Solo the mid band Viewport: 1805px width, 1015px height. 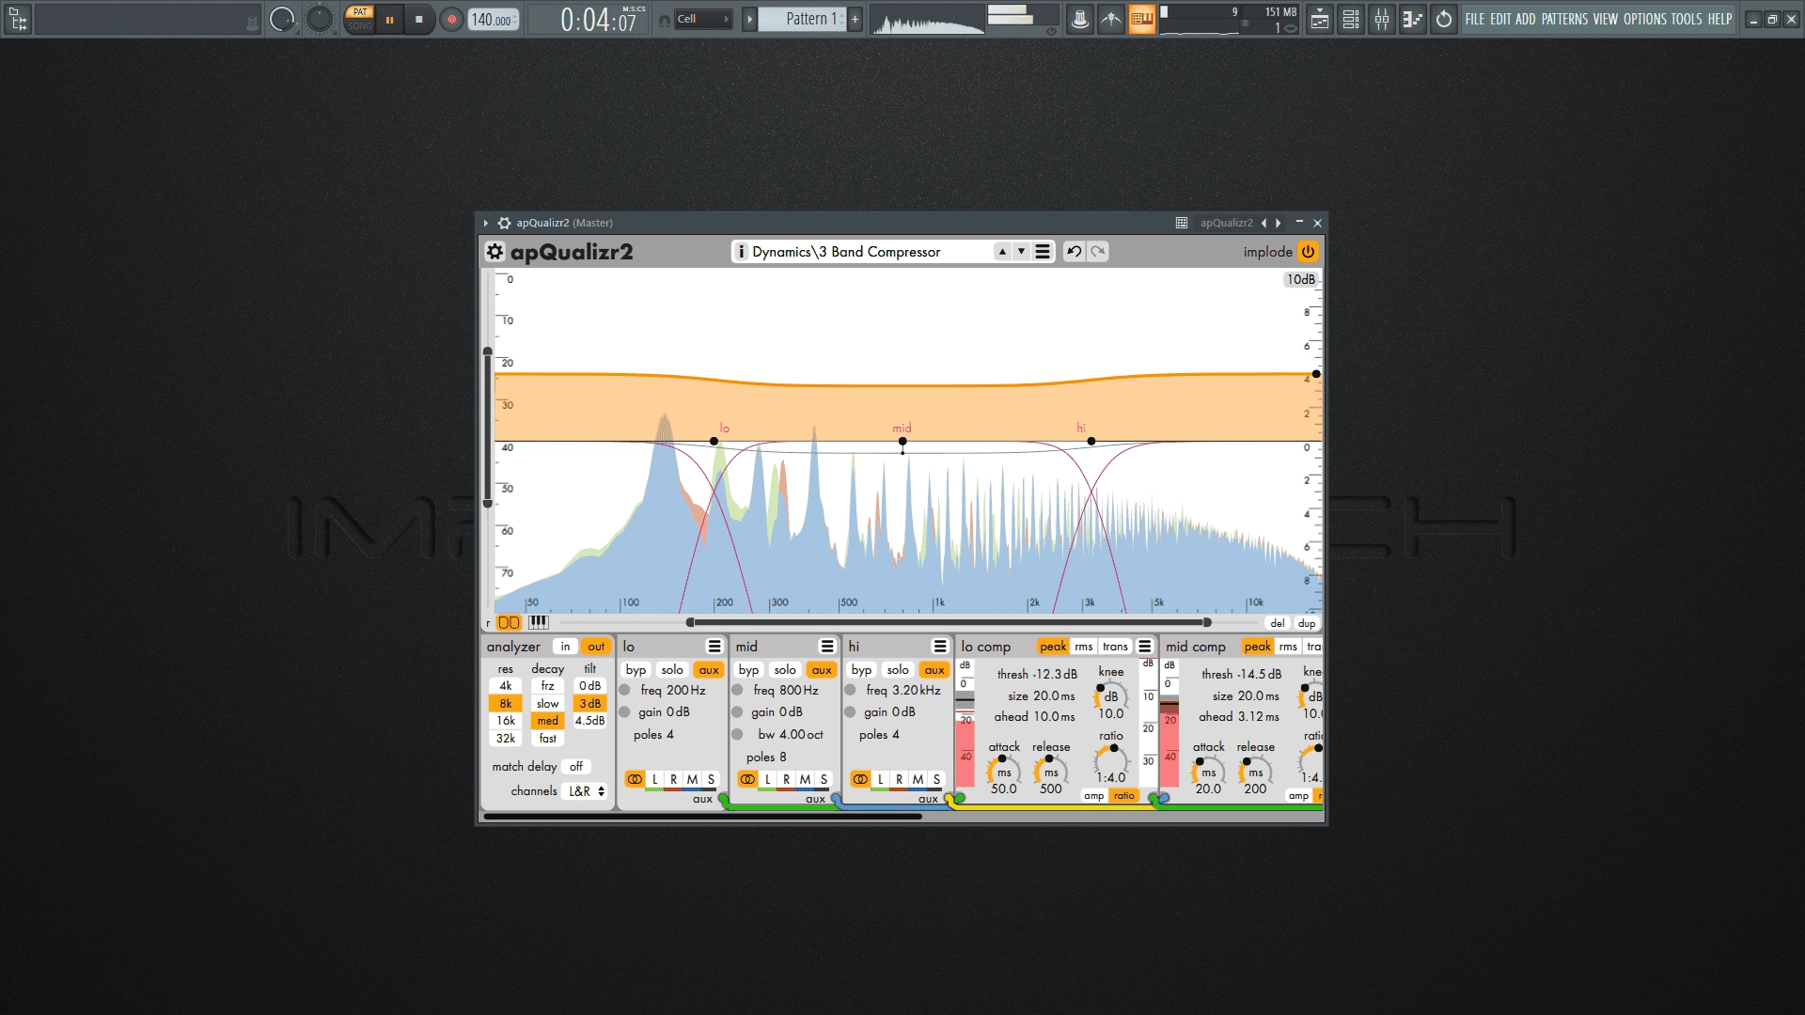pos(785,670)
